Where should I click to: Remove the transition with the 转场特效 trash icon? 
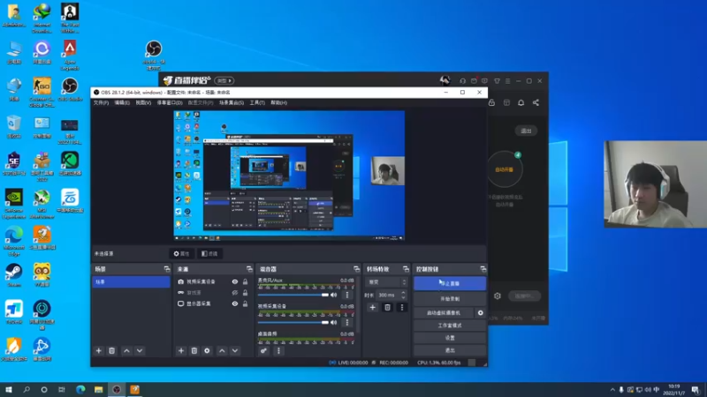387,307
